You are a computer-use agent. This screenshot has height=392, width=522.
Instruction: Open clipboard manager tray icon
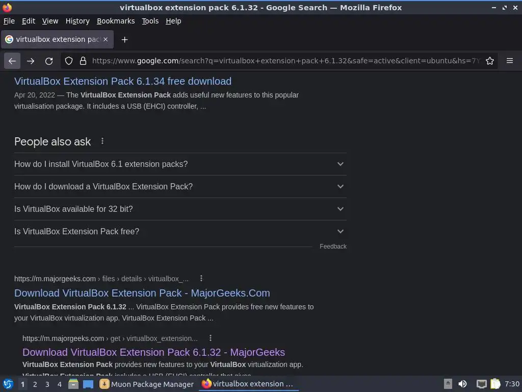495,384
